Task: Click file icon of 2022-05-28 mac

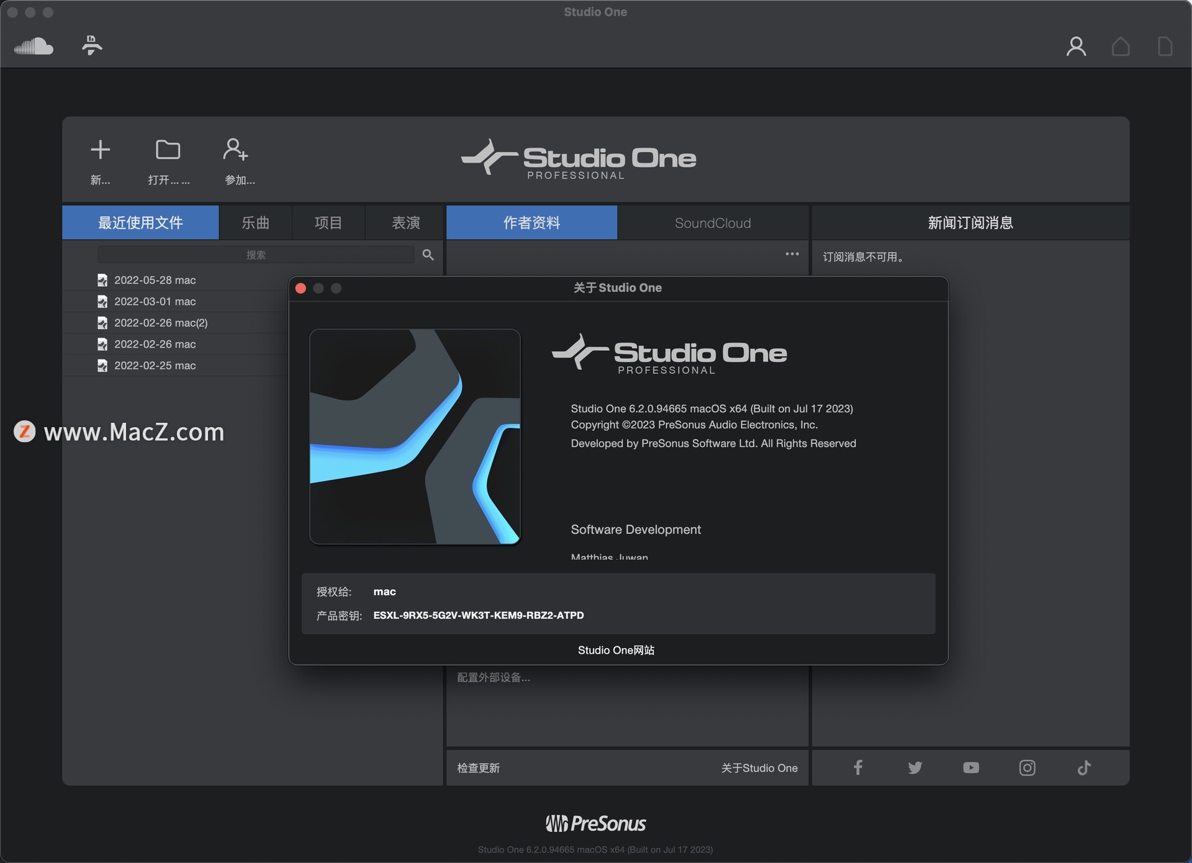Action: tap(102, 280)
